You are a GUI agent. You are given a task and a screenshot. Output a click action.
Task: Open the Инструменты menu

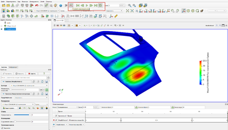[34, 1]
